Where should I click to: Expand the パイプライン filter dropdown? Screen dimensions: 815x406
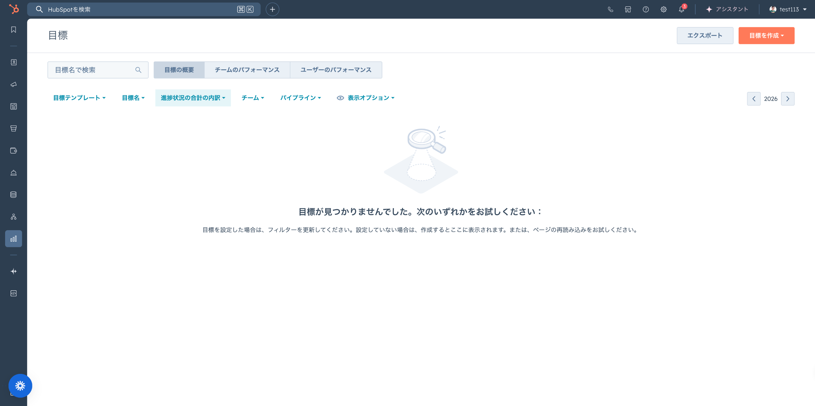click(300, 98)
